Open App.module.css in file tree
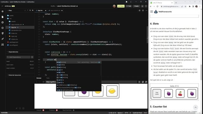Image resolution: width=203 pixels, height=114 pixels. click(x=16, y=24)
